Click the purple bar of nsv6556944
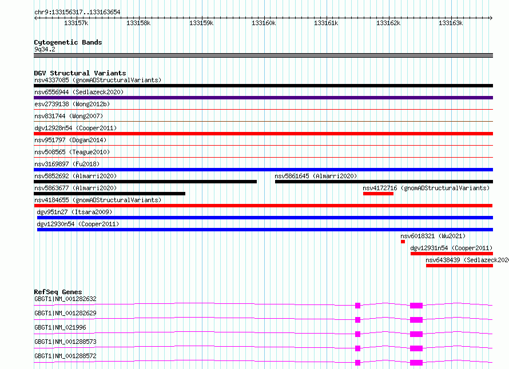 (x=263, y=98)
